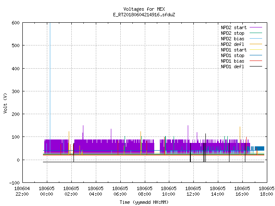Click the 'NPD2 bias' legend label

tap(232, 39)
